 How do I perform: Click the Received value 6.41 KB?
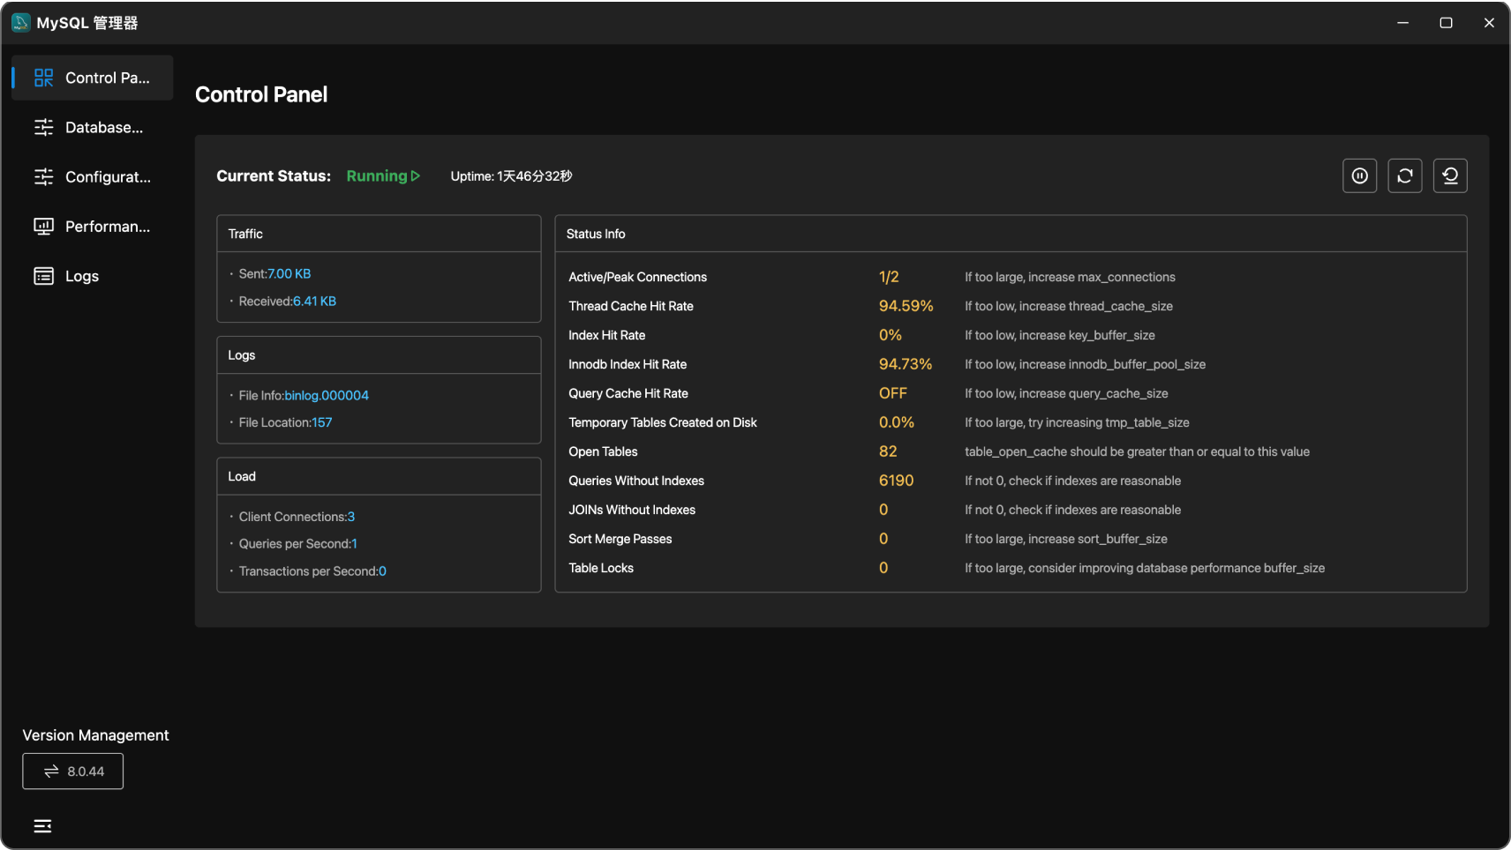tap(314, 302)
